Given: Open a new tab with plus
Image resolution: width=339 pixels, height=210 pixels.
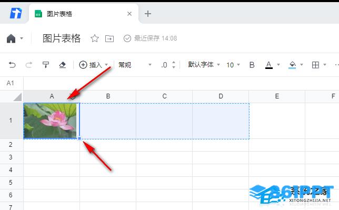Looking at the screenshot, I should pos(148,14).
